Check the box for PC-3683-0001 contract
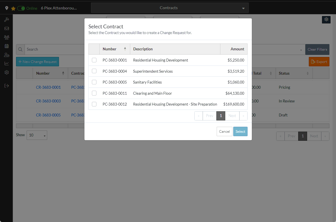This screenshot has height=222, width=336. coord(94,60)
